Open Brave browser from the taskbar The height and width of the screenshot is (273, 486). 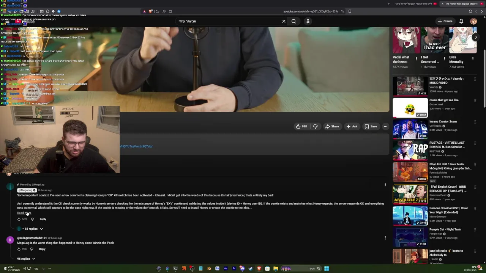pos(259,268)
